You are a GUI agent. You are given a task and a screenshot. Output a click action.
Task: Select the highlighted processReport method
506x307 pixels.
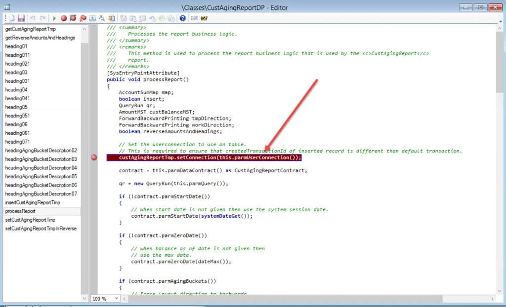(x=42, y=212)
